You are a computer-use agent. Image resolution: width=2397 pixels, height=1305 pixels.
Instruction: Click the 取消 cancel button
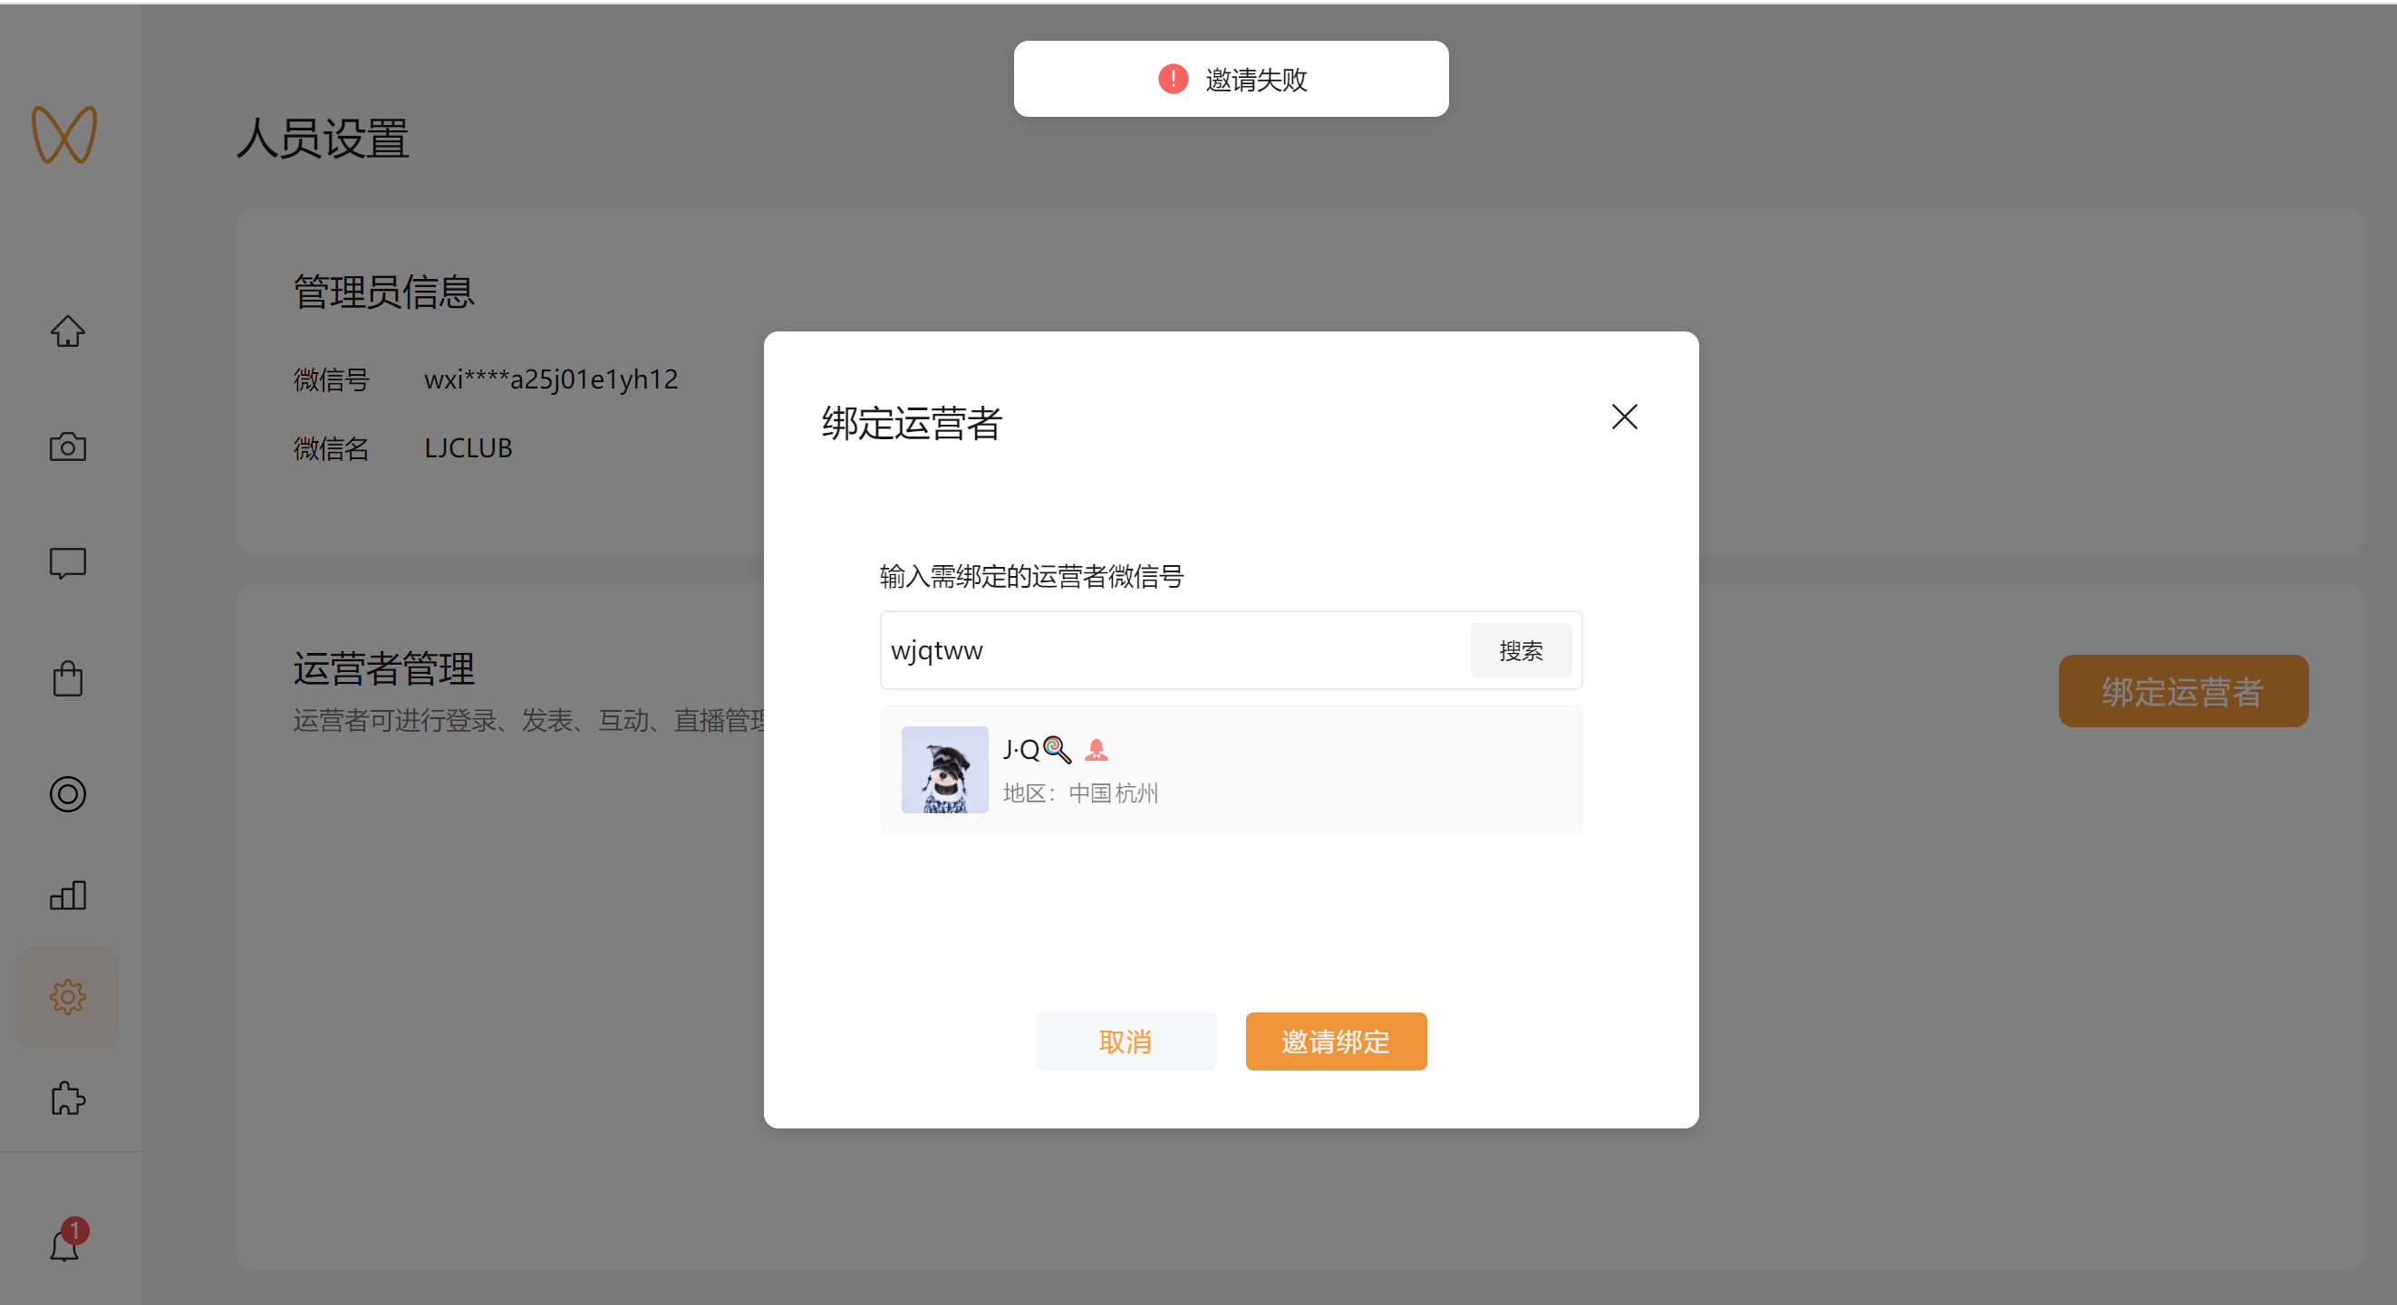click(1125, 1041)
